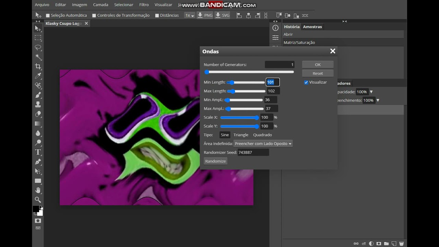Select the Blur drop tool
This screenshot has height=247, width=439.
click(x=38, y=133)
